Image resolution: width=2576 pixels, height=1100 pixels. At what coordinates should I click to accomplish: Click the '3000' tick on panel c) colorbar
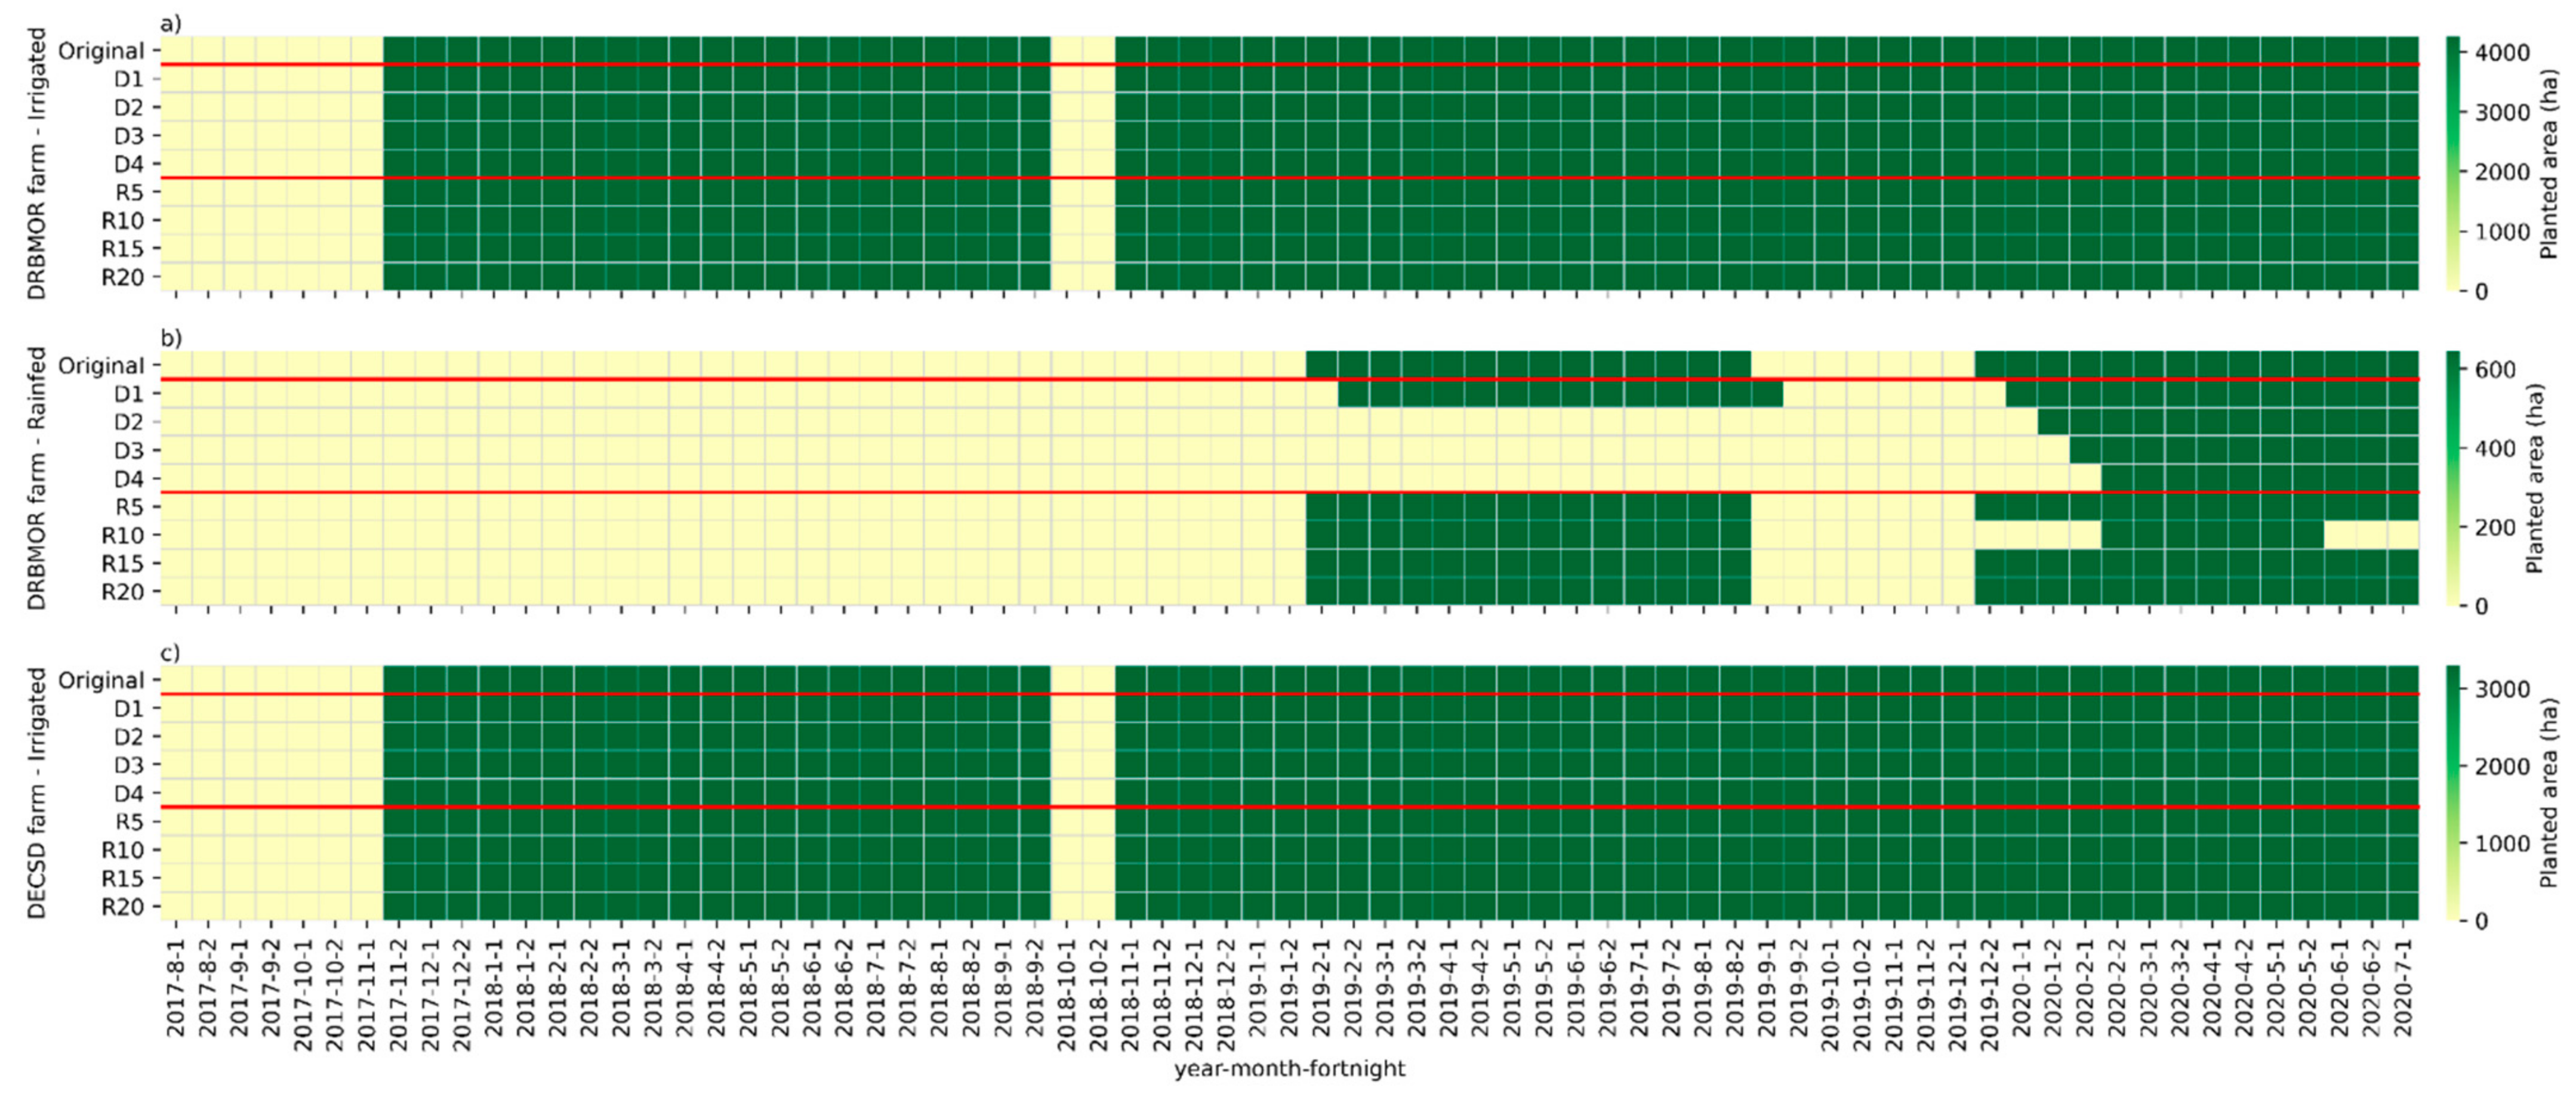[2502, 690]
